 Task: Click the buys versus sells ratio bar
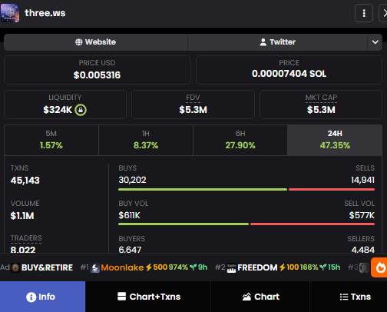coord(246,190)
